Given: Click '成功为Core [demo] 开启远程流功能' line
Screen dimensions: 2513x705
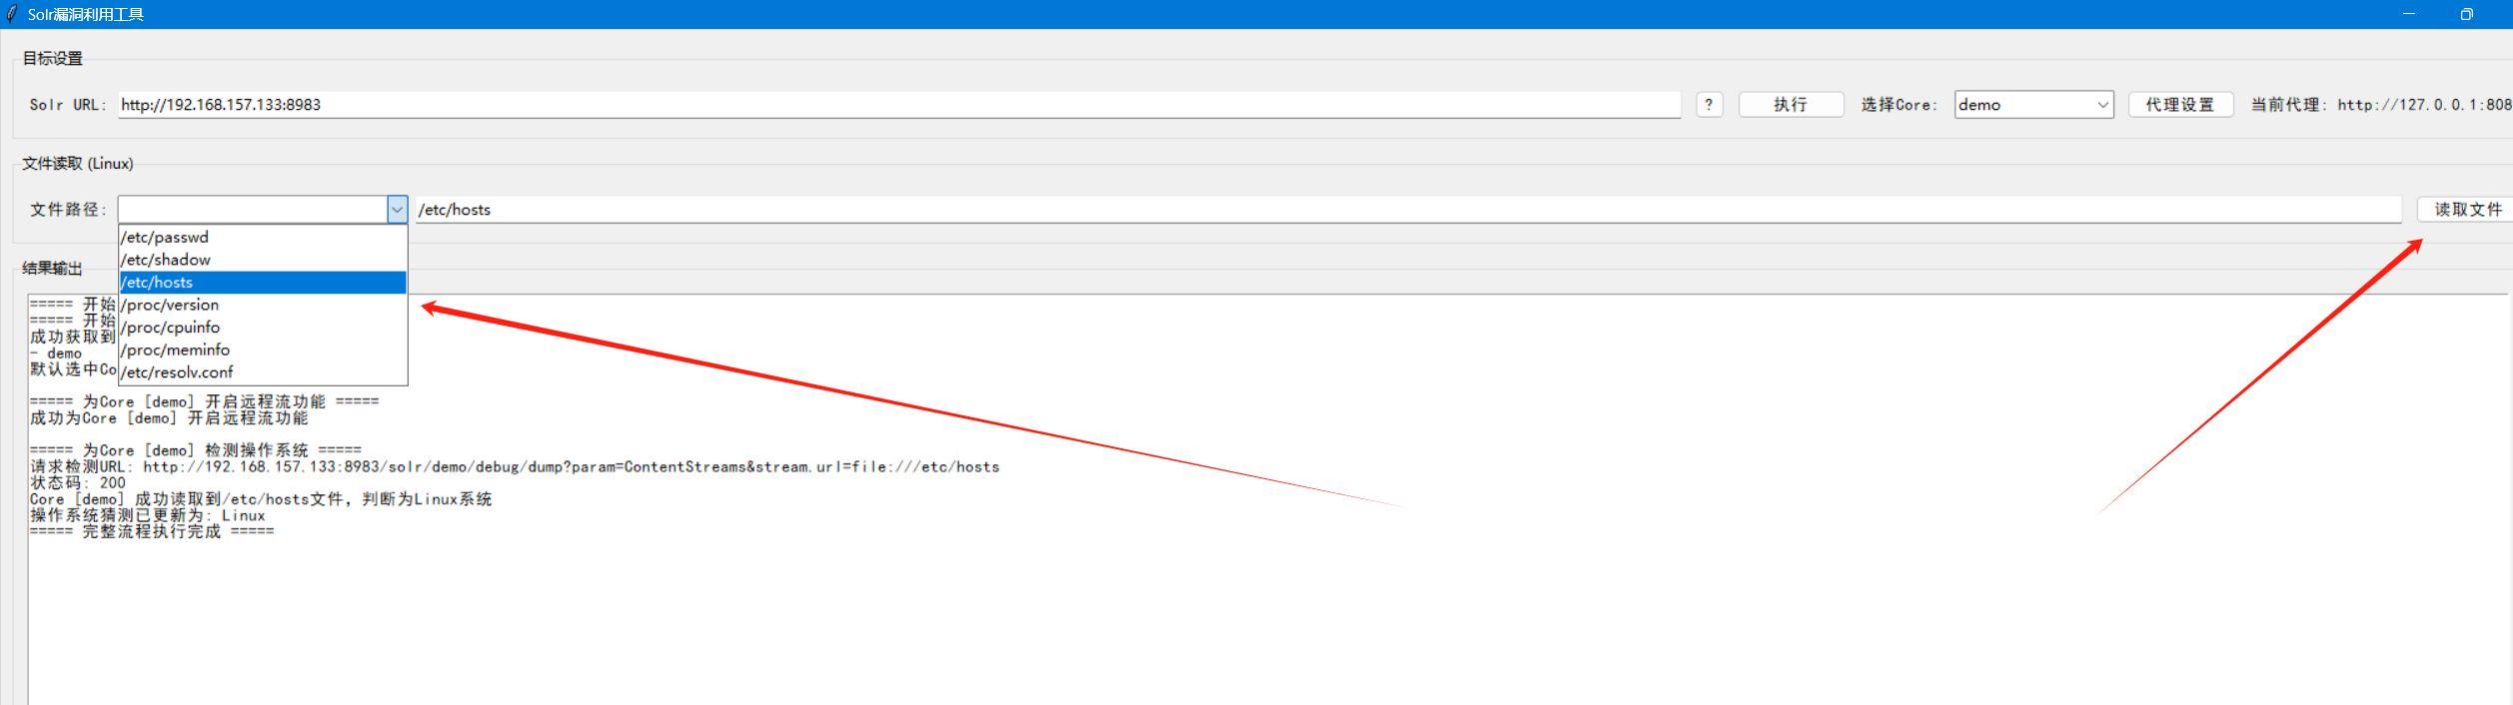Looking at the screenshot, I should point(169,418).
